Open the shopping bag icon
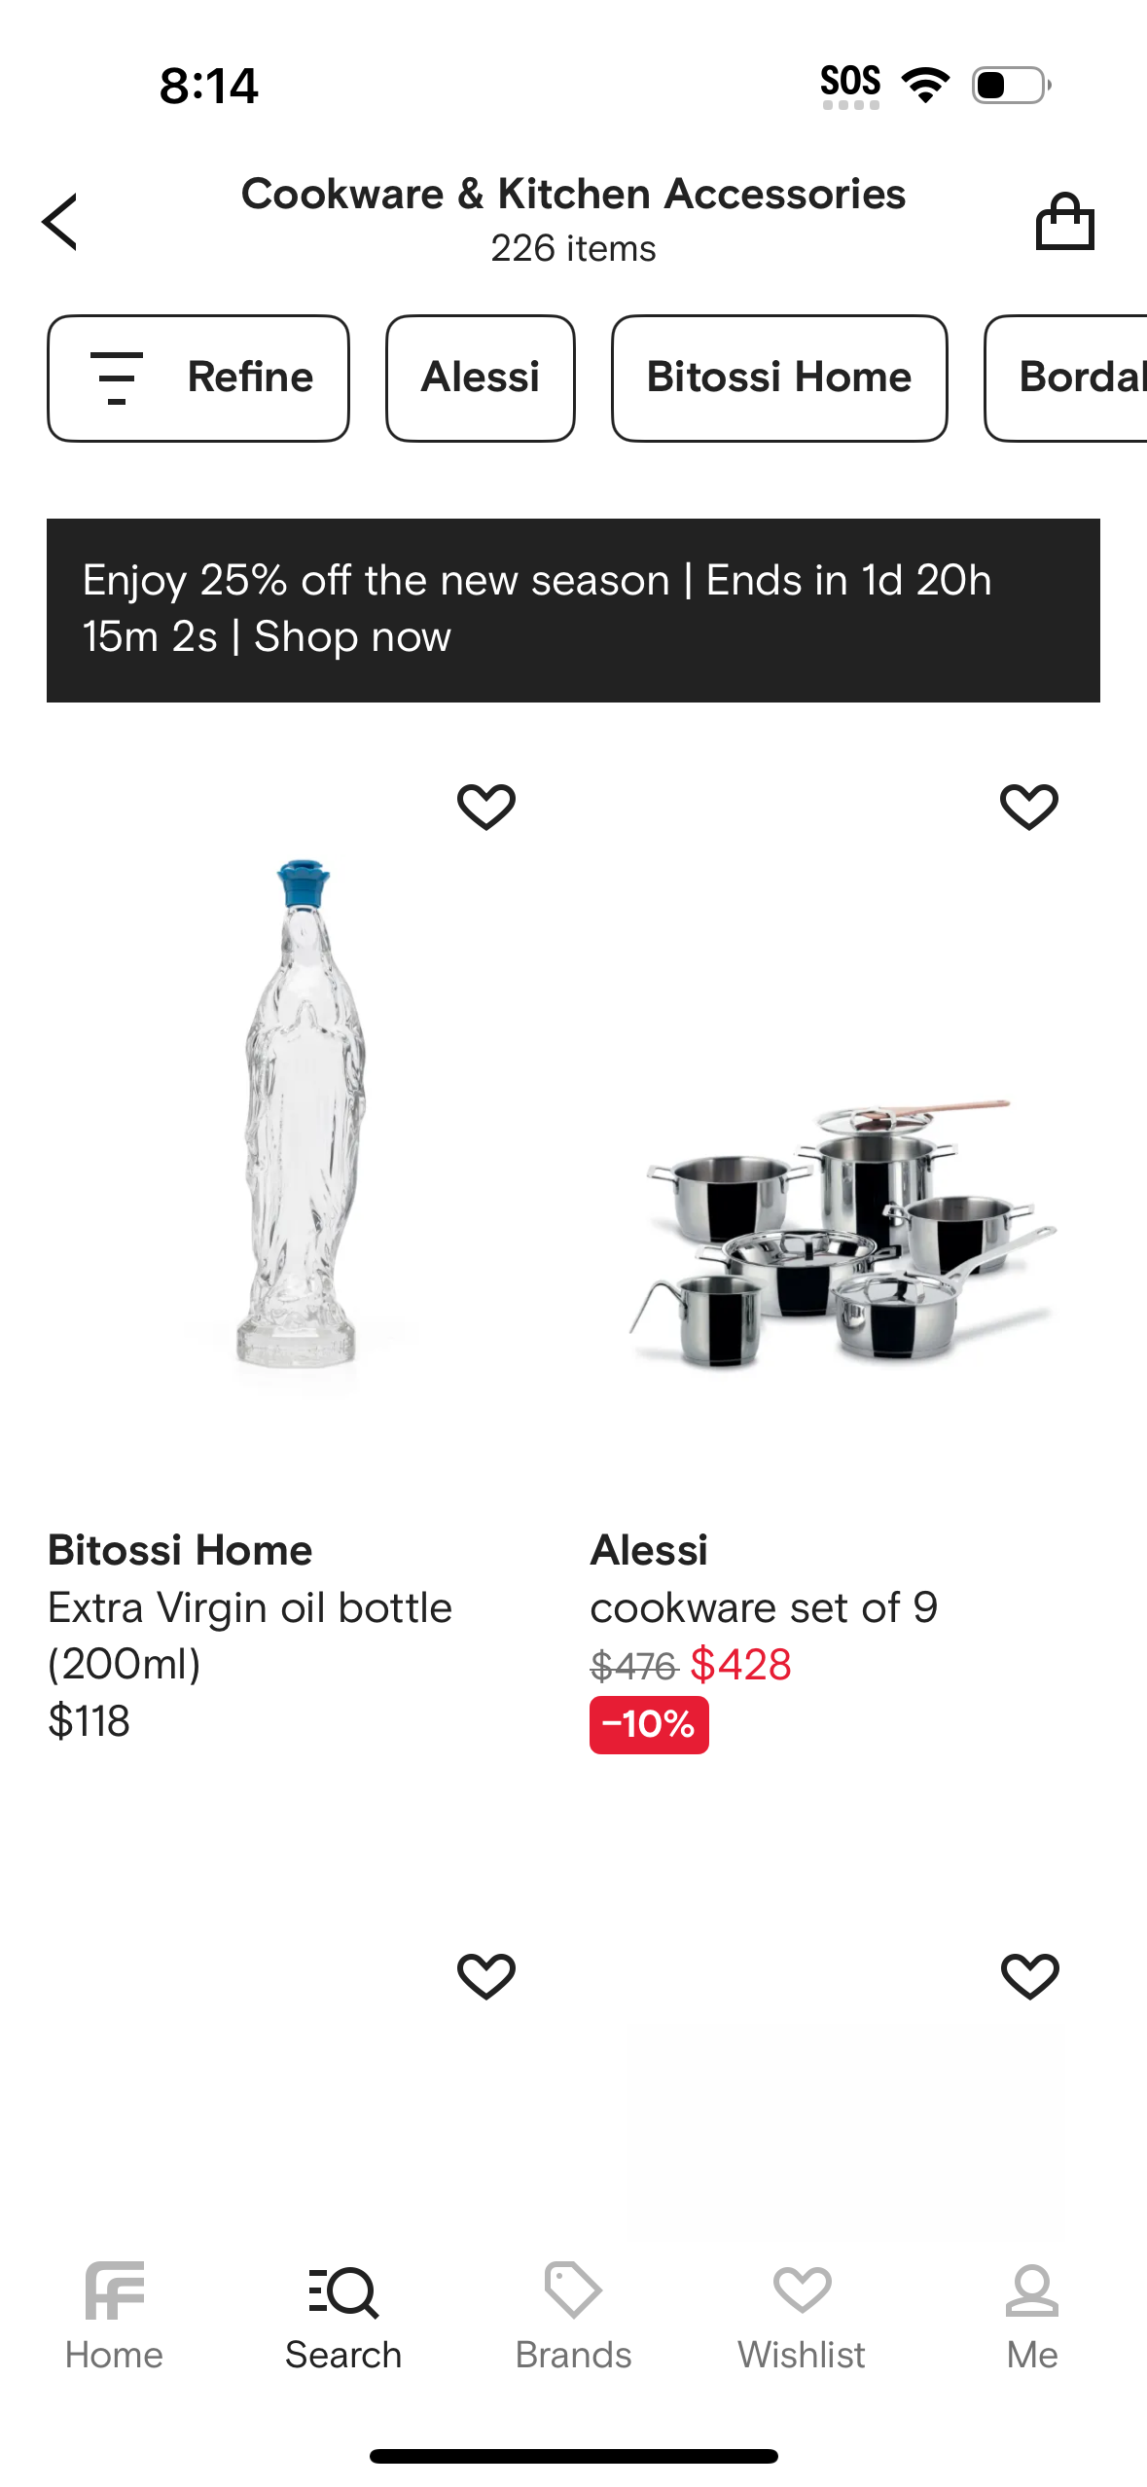The width and height of the screenshot is (1147, 2487). pos(1064,222)
